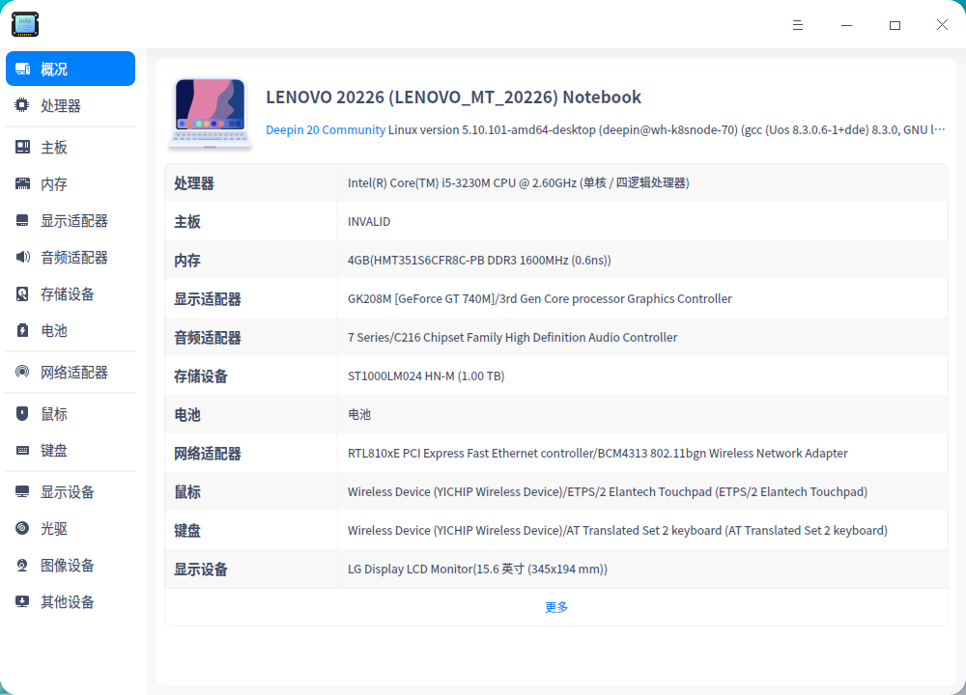Select 其他设备 sidebar label

pos(68,602)
